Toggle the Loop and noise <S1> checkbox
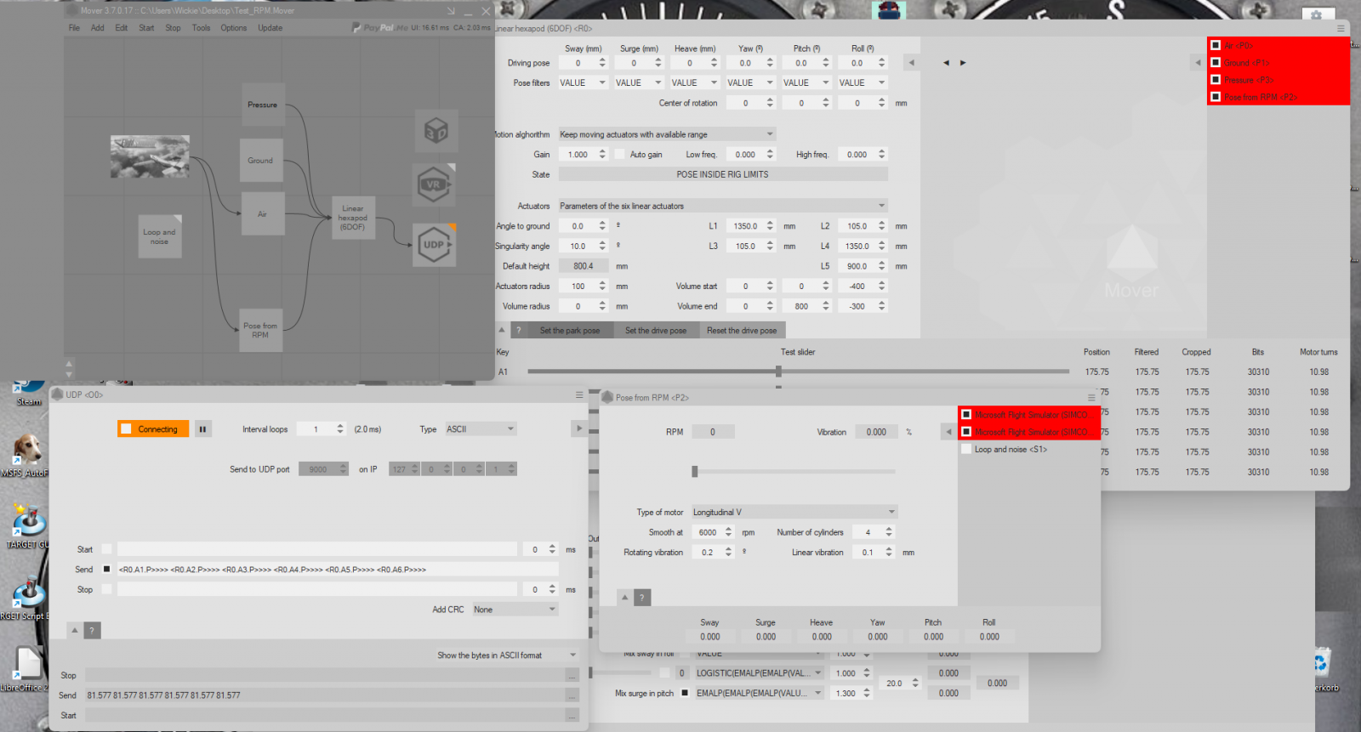The image size is (1361, 732). 966,449
